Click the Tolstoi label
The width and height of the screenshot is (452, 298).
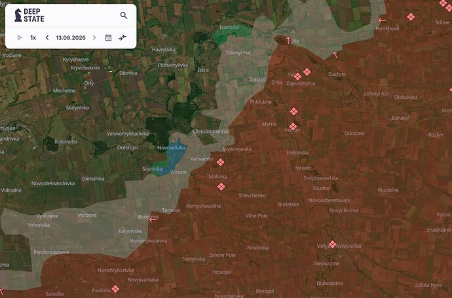click(257, 80)
